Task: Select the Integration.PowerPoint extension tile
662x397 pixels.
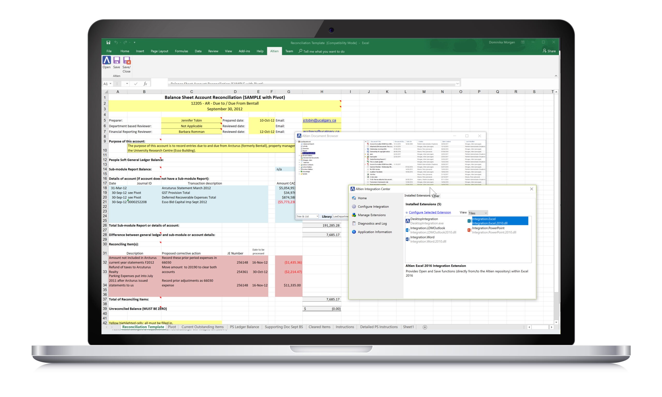Action: (492, 230)
